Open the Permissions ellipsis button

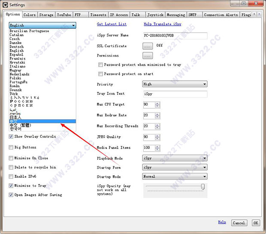click(x=148, y=55)
